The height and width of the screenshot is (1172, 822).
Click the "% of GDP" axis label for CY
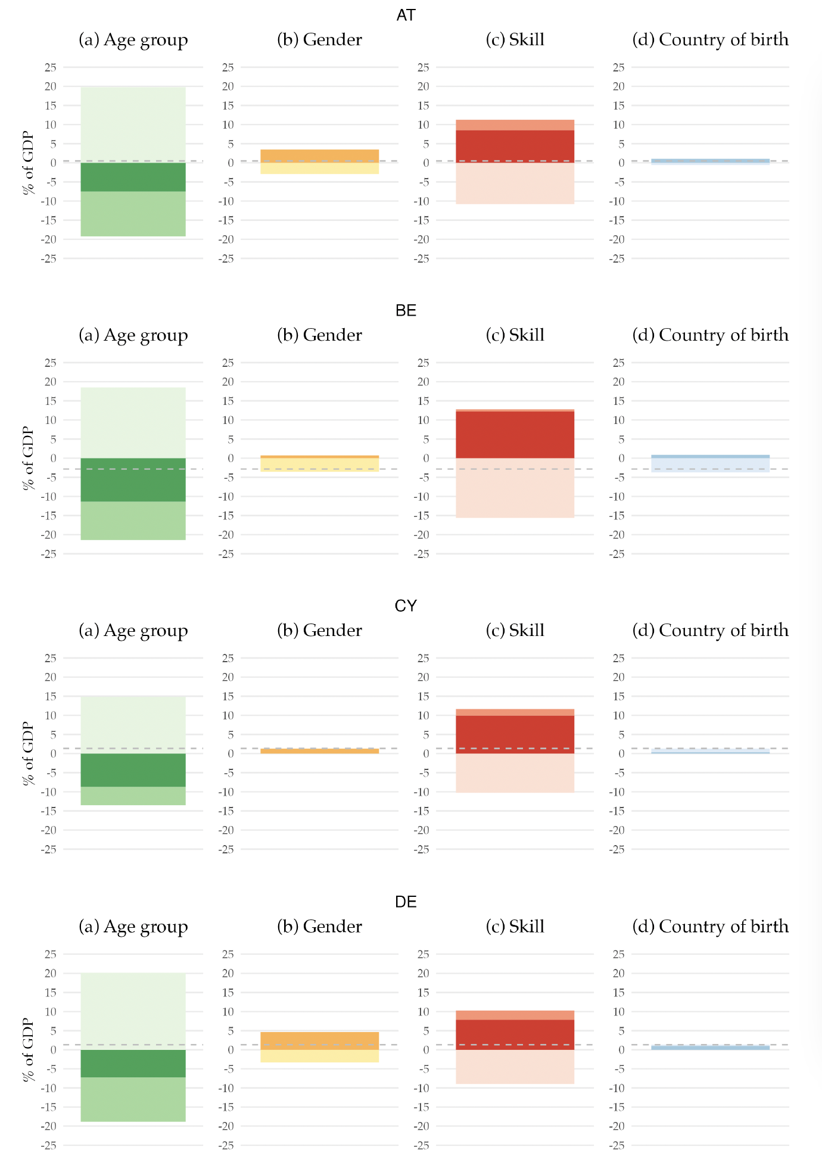[28, 753]
